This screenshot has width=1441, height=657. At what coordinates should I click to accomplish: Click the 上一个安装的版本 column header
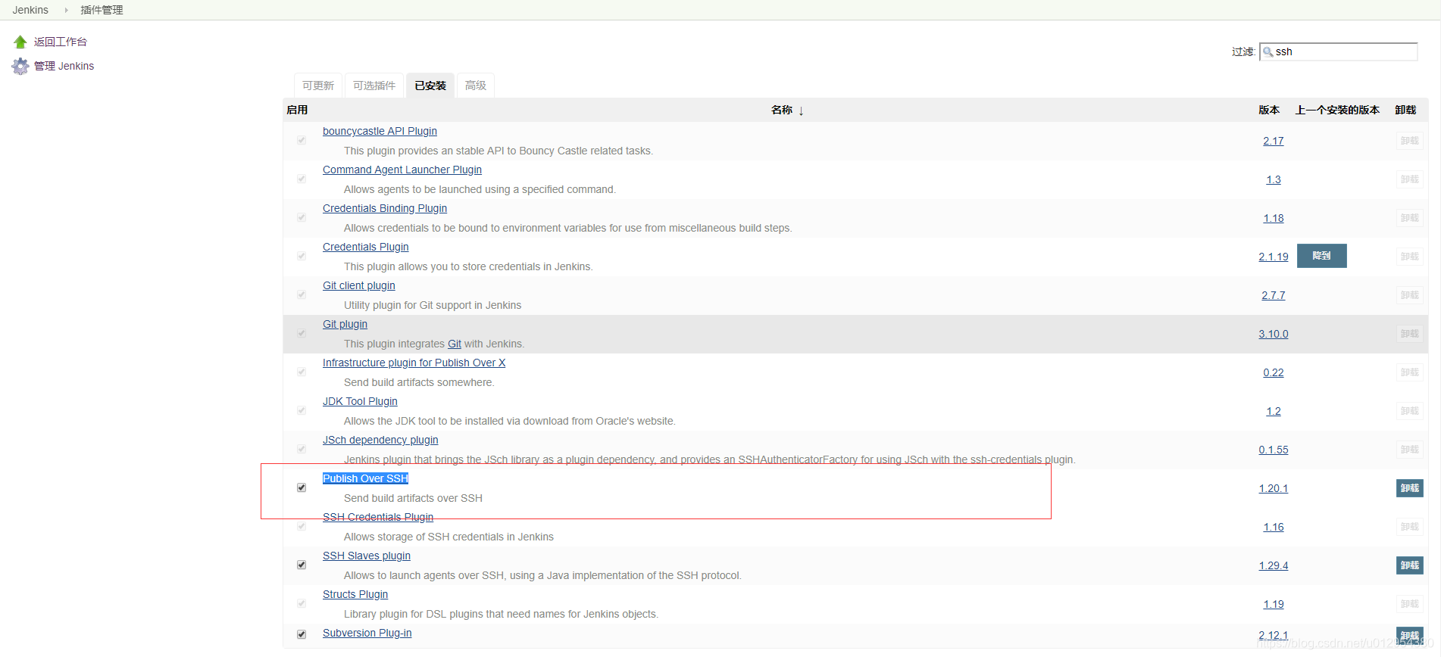click(1337, 110)
